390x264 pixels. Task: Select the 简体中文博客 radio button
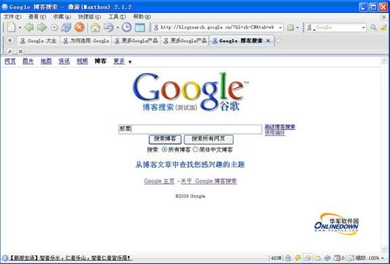(x=196, y=150)
